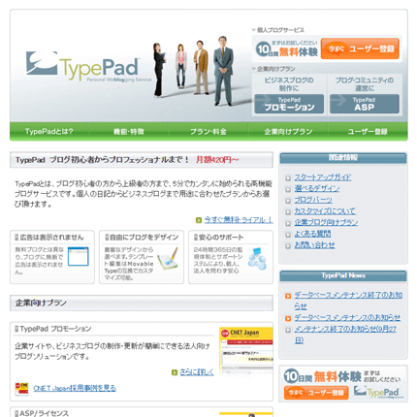Viewport: 417px width, 417px height.
Task: Select the プラン・料金 navigation tab
Action: (x=208, y=132)
